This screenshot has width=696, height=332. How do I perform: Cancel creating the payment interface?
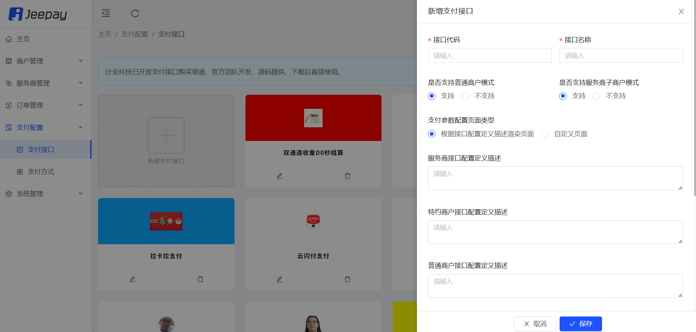(535, 324)
